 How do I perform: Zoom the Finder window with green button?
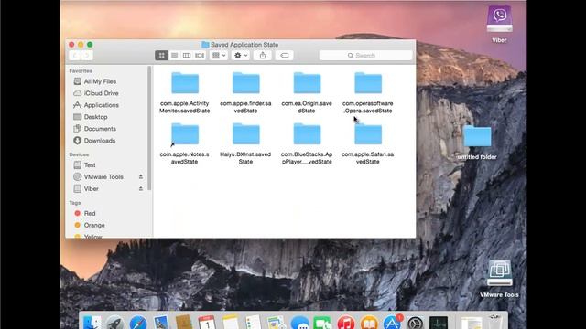pyautogui.click(x=90, y=45)
